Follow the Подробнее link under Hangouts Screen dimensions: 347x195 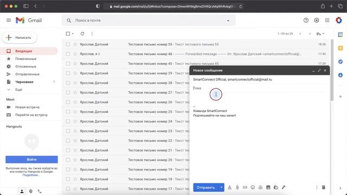(31, 175)
